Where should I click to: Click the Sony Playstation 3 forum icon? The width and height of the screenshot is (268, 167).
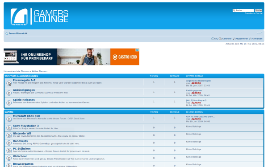pyautogui.click(x=9, y=128)
